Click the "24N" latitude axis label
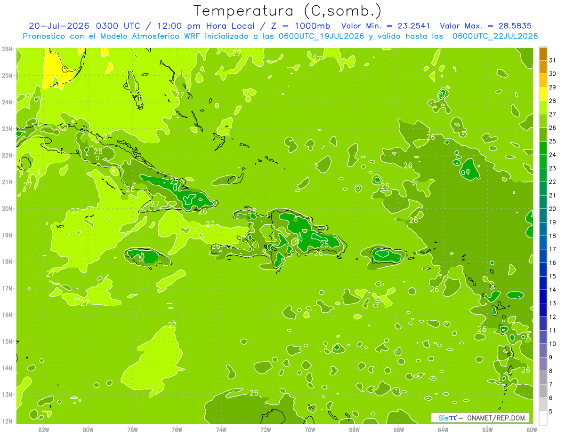The width and height of the screenshot is (565, 436). pos(7,102)
